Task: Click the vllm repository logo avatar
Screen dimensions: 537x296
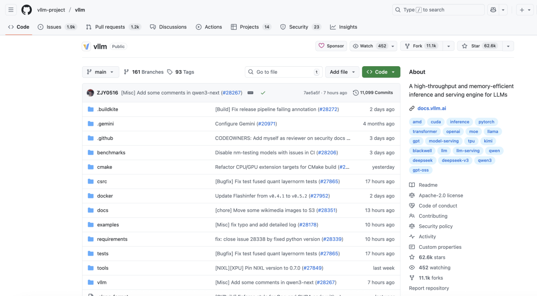Action: tap(87, 46)
